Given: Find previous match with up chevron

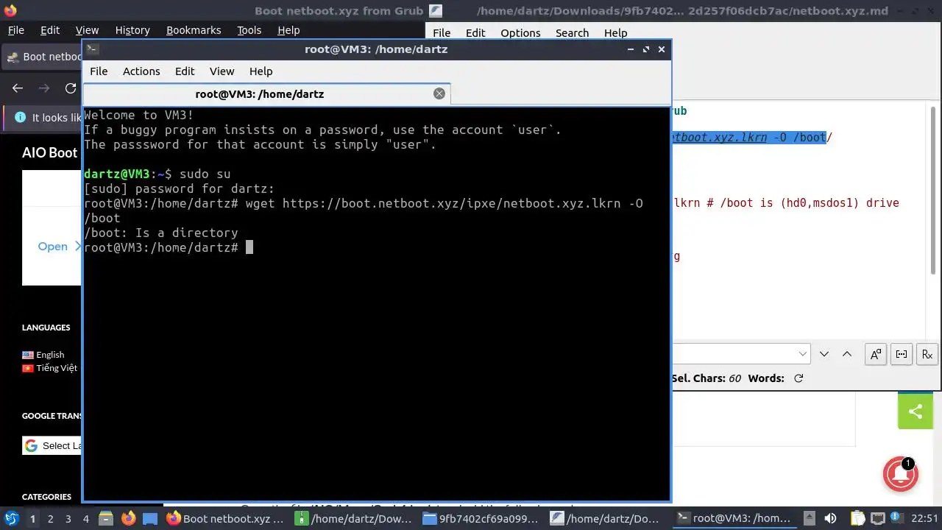Looking at the screenshot, I should click(847, 354).
